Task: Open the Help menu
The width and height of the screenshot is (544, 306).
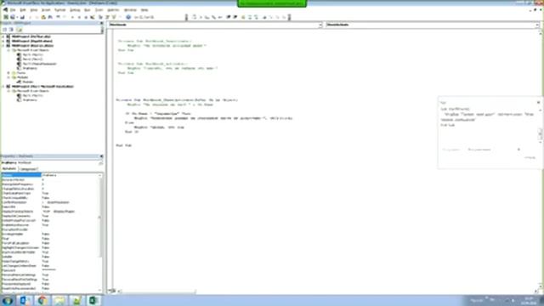Action: (144, 10)
